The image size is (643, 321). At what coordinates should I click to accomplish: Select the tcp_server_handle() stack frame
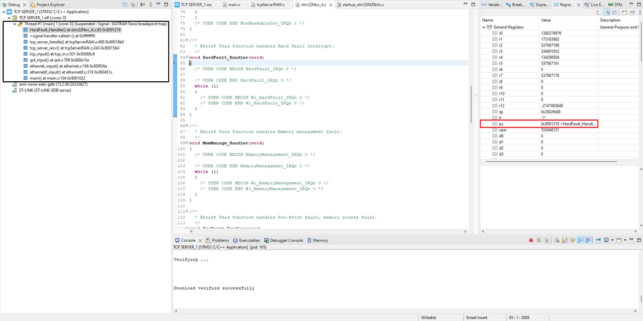coord(74,42)
